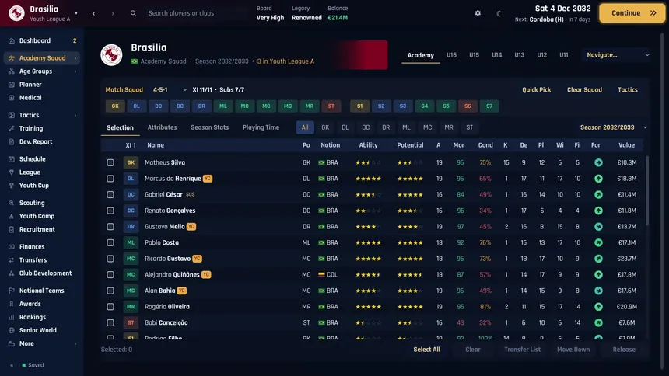Open the Season 2032/2033 dropdown
Image resolution: width=669 pixels, height=376 pixels.
coord(614,127)
